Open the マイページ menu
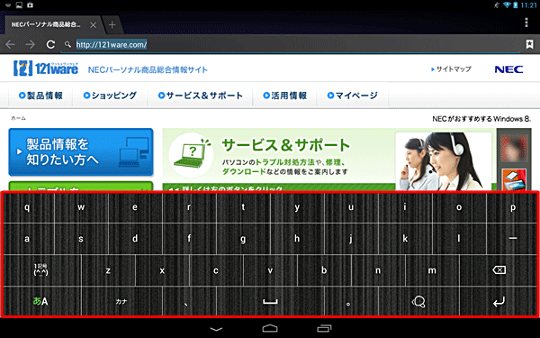 [x=353, y=96]
